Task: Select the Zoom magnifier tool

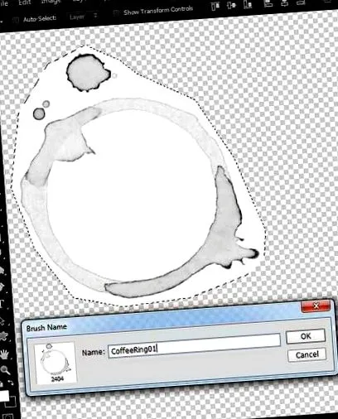Action: (x=5, y=370)
